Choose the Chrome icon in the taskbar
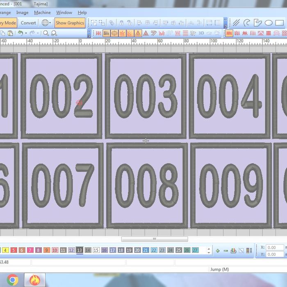287x287 pixels. tap(12, 280)
